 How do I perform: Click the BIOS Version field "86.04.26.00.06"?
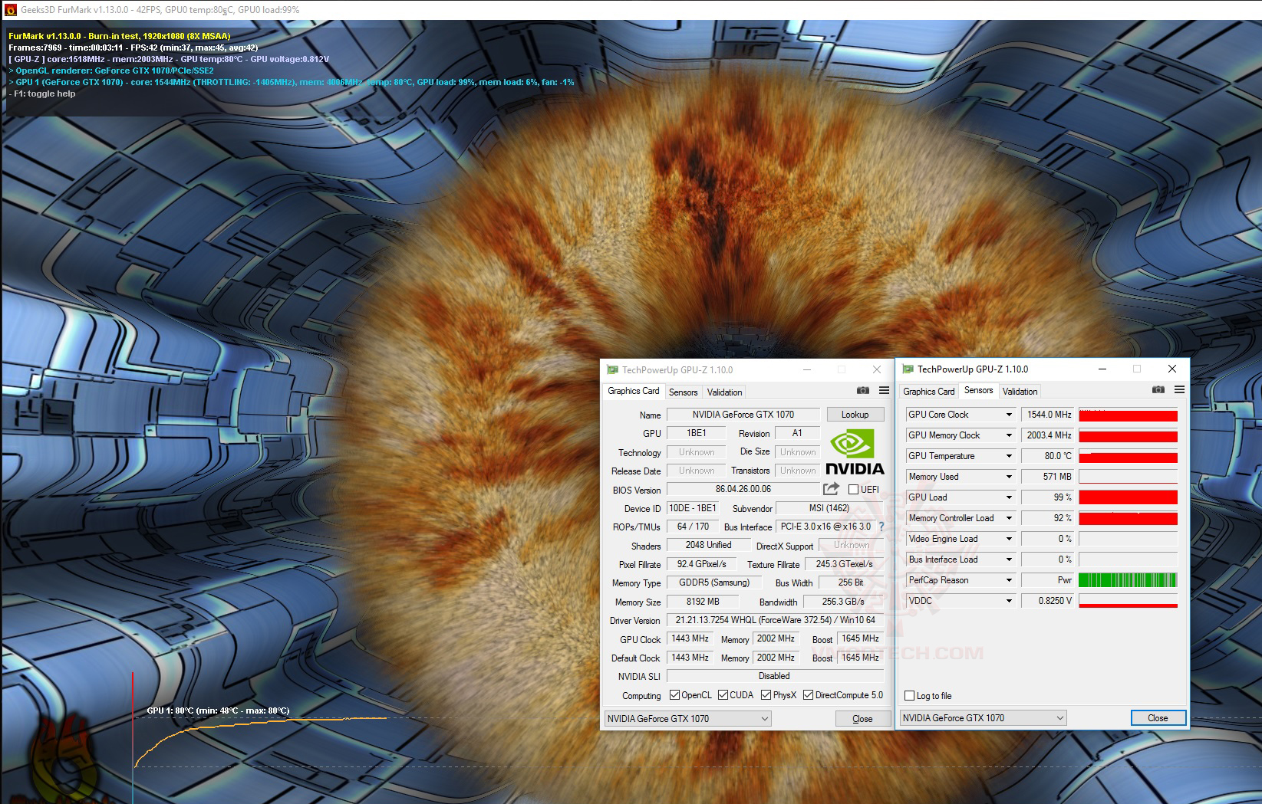pyautogui.click(x=743, y=489)
